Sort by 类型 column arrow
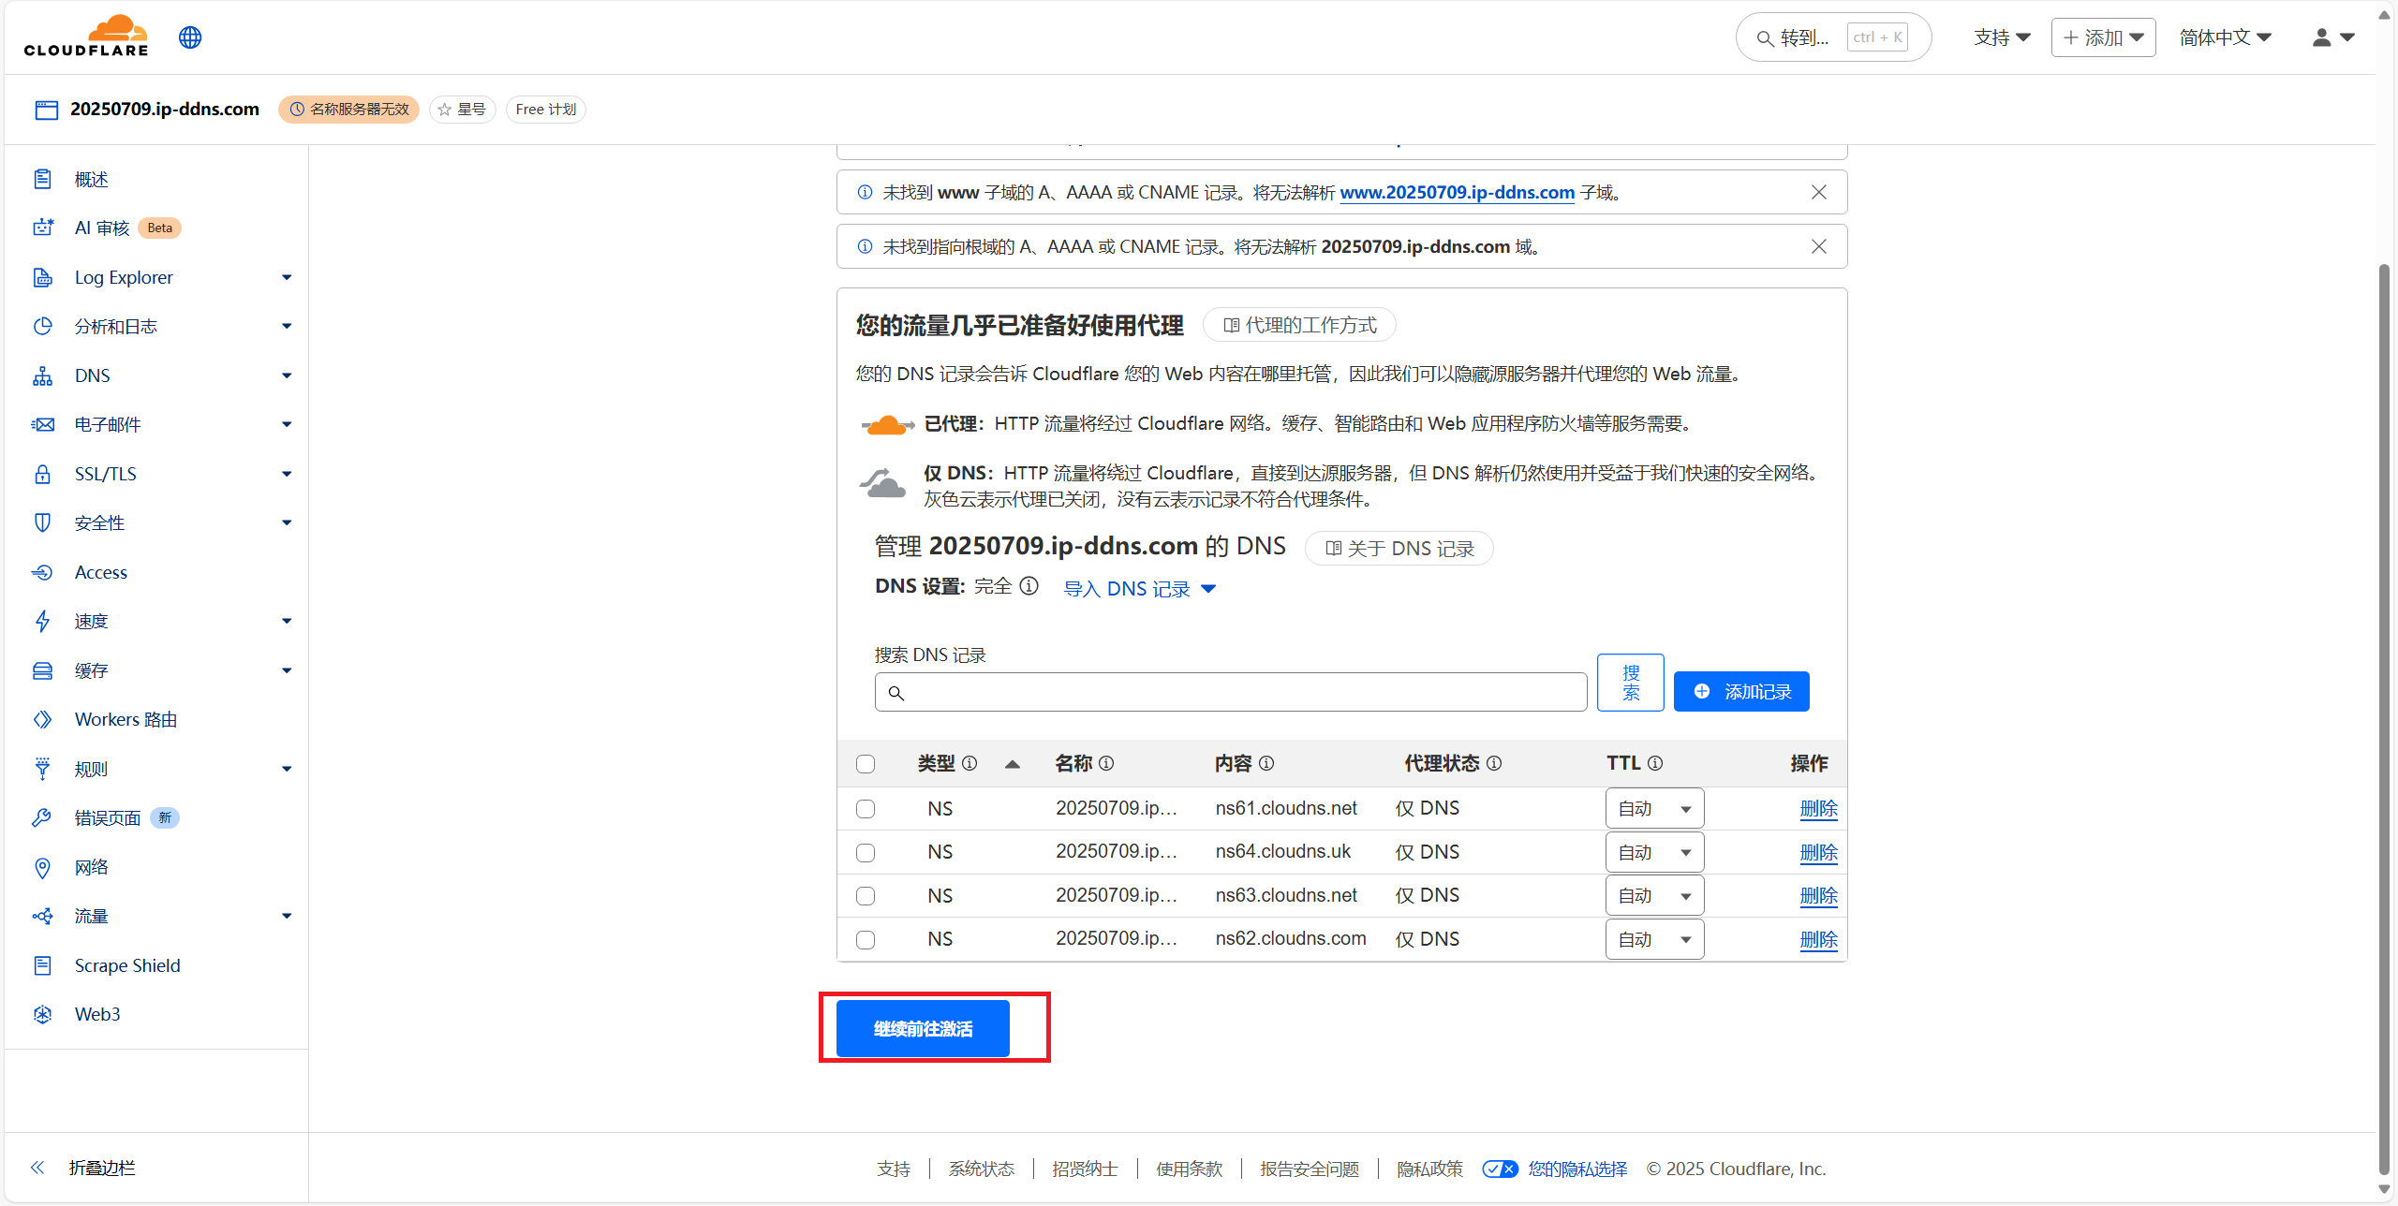Viewport: 2398px width, 1206px height. [x=1012, y=764]
